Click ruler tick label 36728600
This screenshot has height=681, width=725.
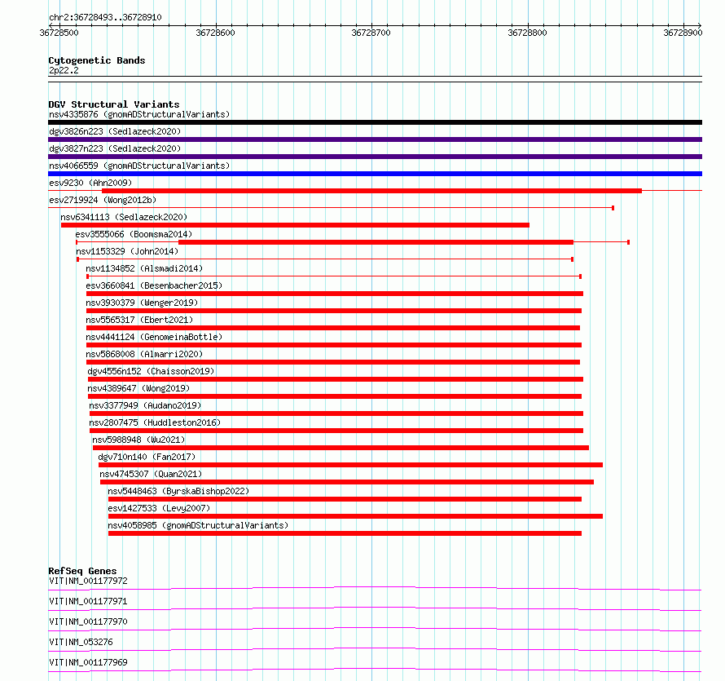pos(216,33)
